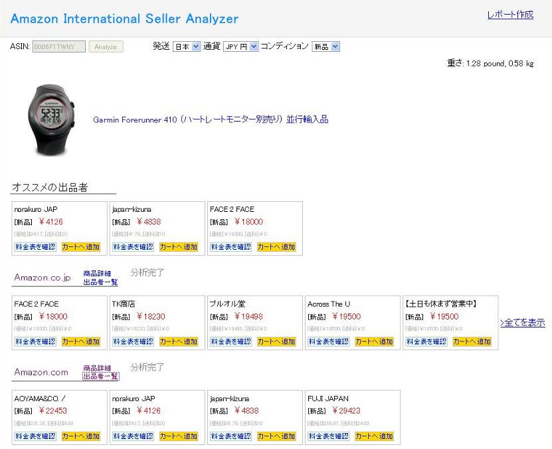Click the Analyze button
The width and height of the screenshot is (552, 449).
106,46
